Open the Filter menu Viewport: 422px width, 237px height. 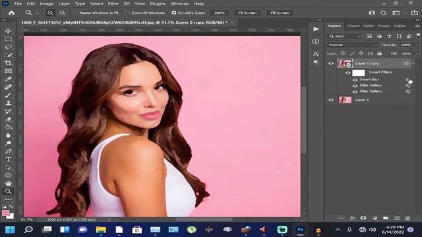tap(113, 4)
